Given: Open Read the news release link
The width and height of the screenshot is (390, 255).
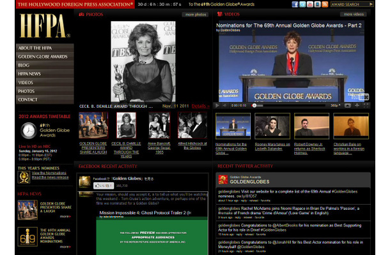Looking at the screenshot, I should [51, 177].
